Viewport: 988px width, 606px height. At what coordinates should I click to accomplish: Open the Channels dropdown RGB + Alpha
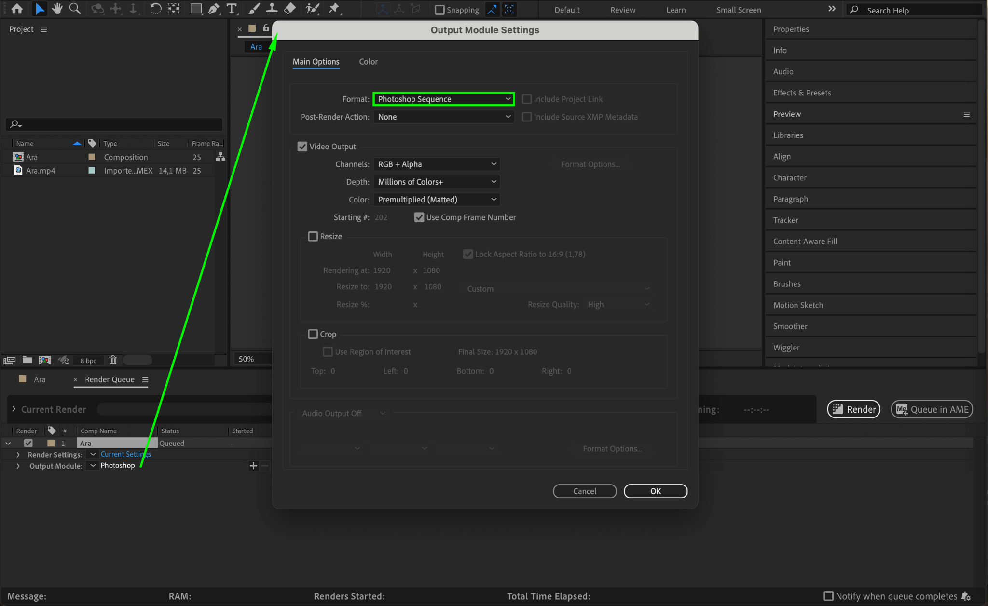pyautogui.click(x=436, y=164)
